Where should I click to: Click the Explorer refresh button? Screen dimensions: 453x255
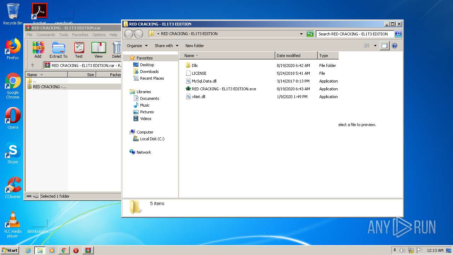(x=310, y=34)
